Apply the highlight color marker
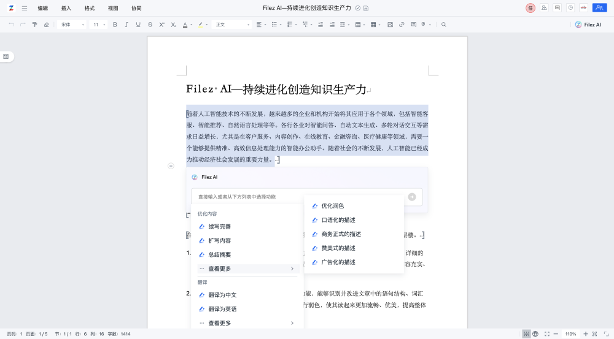This screenshot has width=614, height=339. click(201, 25)
